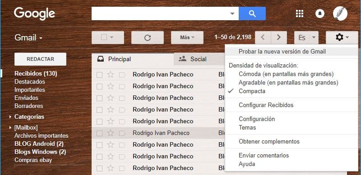Choose the checked Compacta density option
The width and height of the screenshot is (361, 175).
252,91
